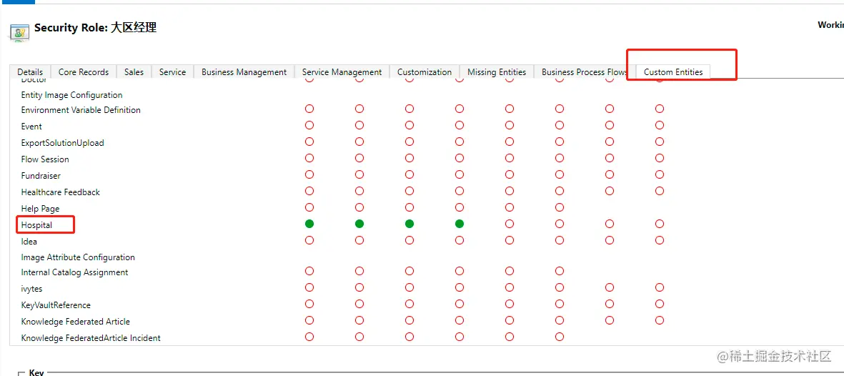
Task: Toggle second circle in ExportSolutionUpload row
Action: pyautogui.click(x=359, y=142)
